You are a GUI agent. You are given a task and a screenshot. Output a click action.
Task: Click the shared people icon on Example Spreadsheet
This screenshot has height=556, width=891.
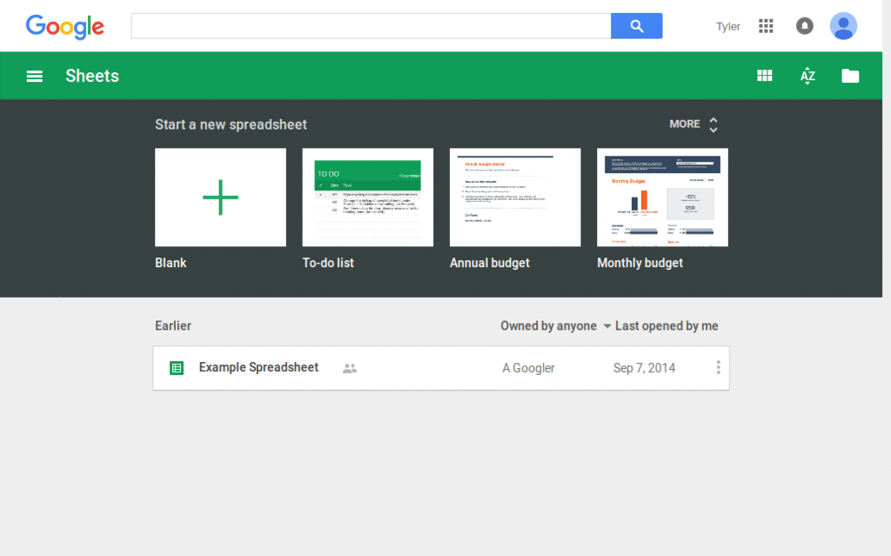coord(350,368)
